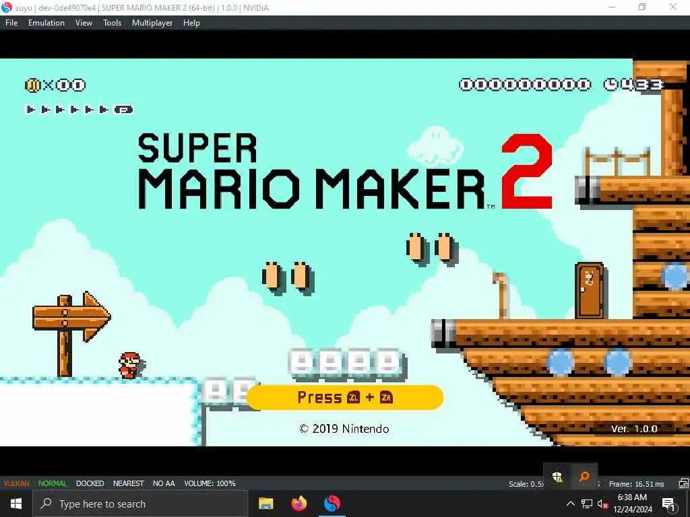690x517 pixels.
Task: Click the ZL button icon in prompt
Action: pyautogui.click(x=353, y=397)
